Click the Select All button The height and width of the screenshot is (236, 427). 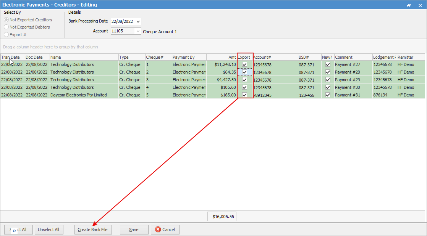coord(18,230)
